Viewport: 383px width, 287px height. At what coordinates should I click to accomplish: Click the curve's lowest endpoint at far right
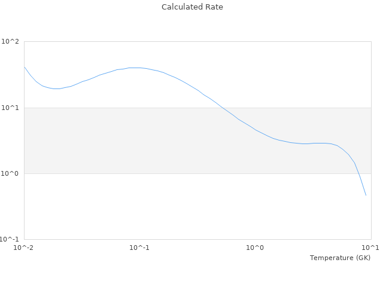click(x=366, y=195)
